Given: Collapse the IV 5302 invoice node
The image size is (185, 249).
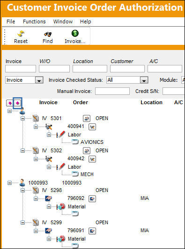Looking at the screenshot, I should click(x=23, y=150).
